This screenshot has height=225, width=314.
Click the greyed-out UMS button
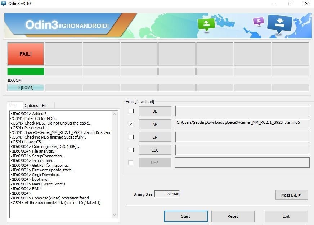click(x=155, y=163)
